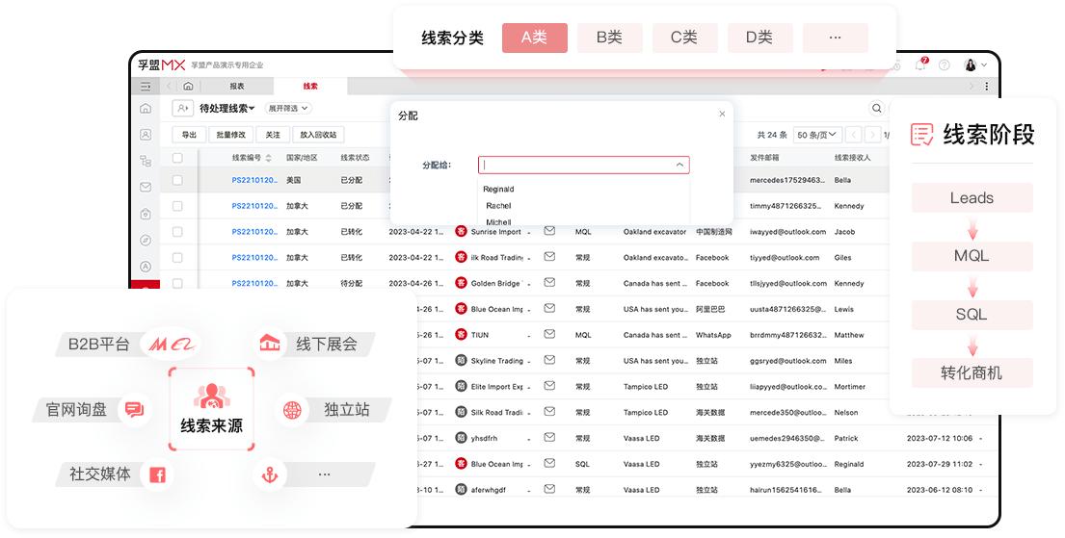This screenshot has height=538, width=1065.
Task: Expand the 展开筛选 filter dropdown
Action: (x=289, y=109)
